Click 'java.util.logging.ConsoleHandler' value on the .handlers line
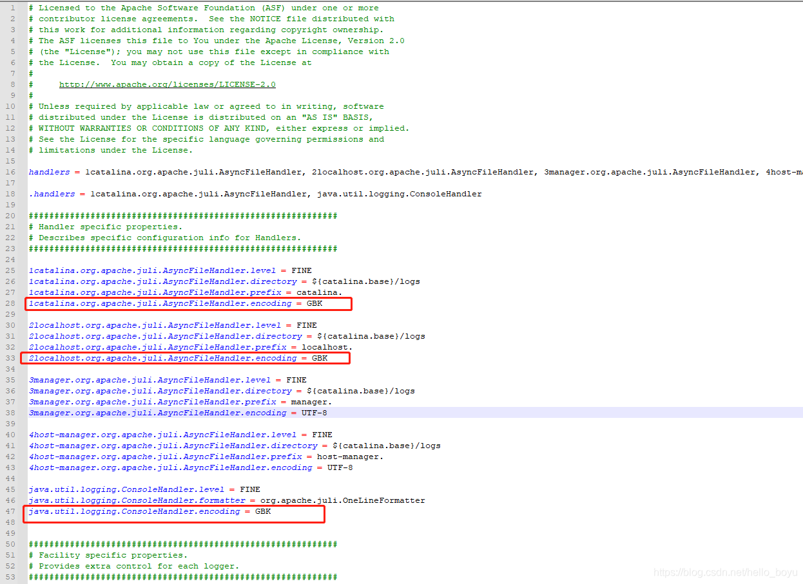 400,194
